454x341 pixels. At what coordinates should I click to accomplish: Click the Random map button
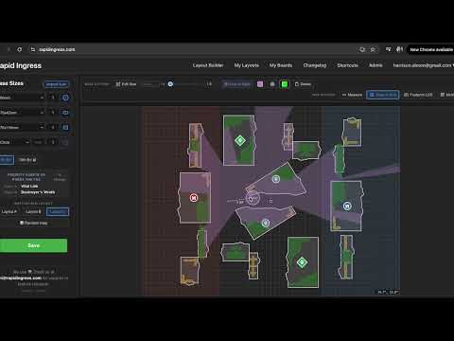(34, 223)
